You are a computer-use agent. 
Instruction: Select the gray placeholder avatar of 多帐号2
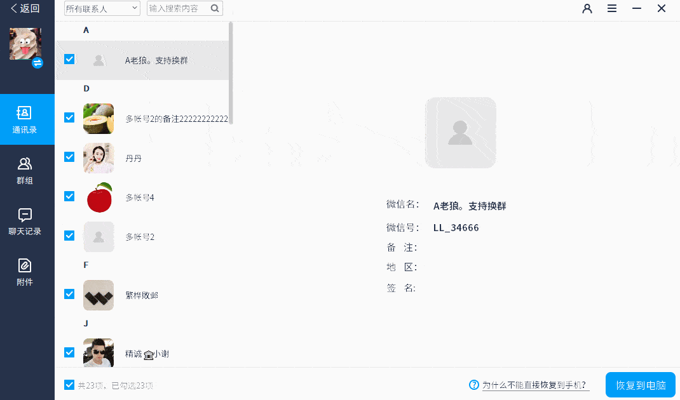point(99,237)
